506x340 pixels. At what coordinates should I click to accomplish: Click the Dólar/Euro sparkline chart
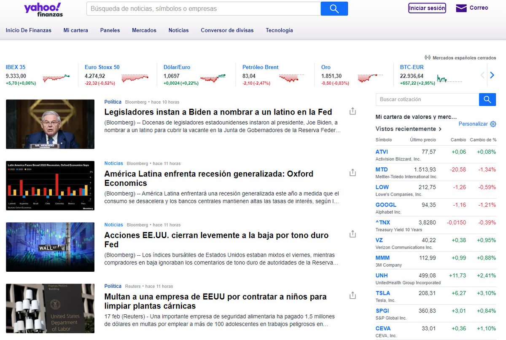[213, 78]
